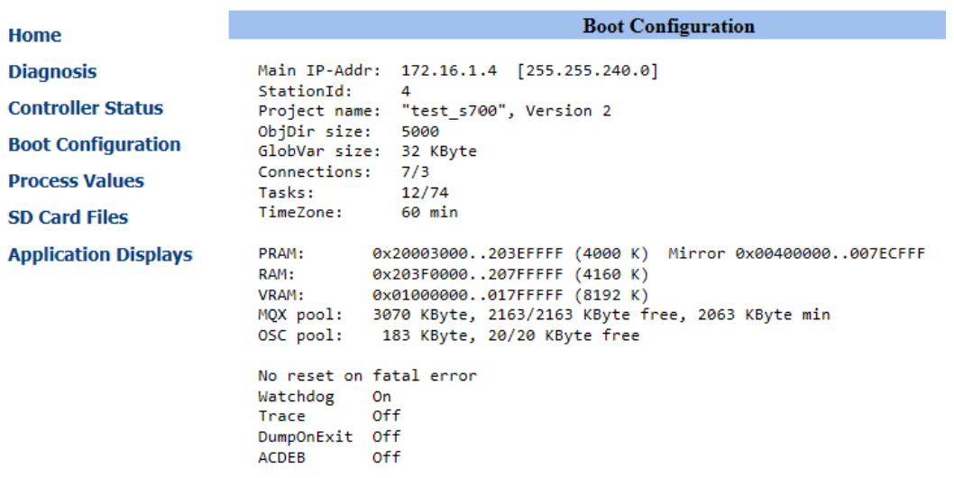Open the Controller Status link
Image resolution: width=954 pixels, height=478 pixels.
click(x=86, y=108)
